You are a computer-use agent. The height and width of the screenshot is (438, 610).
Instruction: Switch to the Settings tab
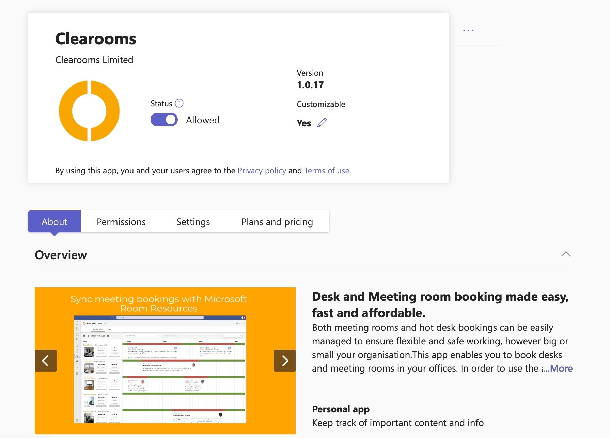click(x=193, y=222)
